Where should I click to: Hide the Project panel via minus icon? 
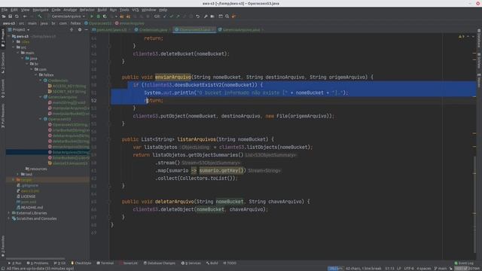click(x=86, y=30)
